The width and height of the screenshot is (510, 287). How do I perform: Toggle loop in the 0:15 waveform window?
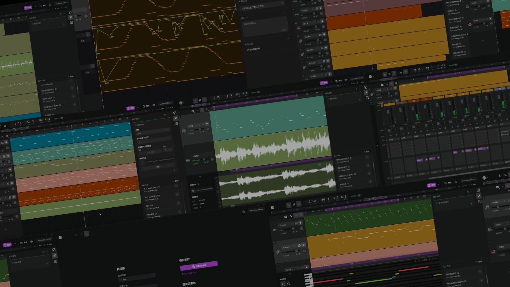click(205, 100)
